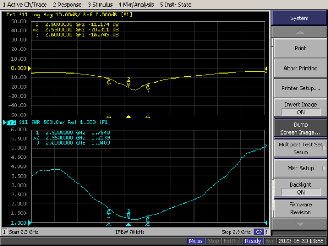
Task: Click the C? correction status indicator
Action: tap(259, 232)
